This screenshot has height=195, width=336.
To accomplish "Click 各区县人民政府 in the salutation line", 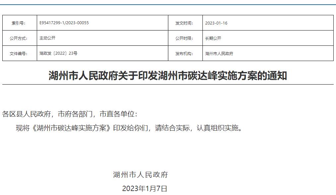I will point(27,114).
